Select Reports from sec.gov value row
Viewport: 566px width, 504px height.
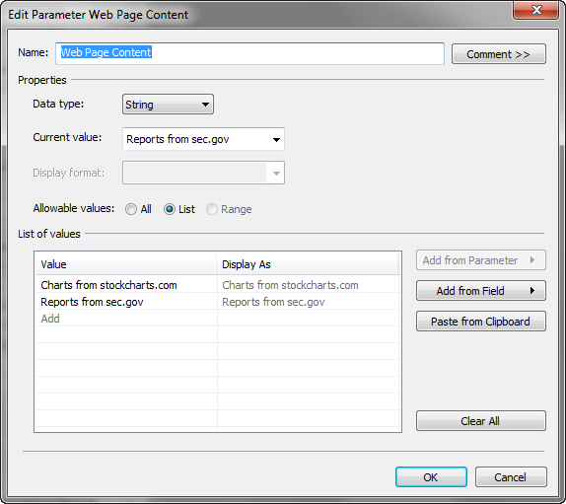click(x=126, y=302)
